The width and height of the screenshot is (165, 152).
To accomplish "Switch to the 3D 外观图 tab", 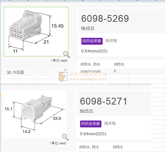I will [15, 73].
